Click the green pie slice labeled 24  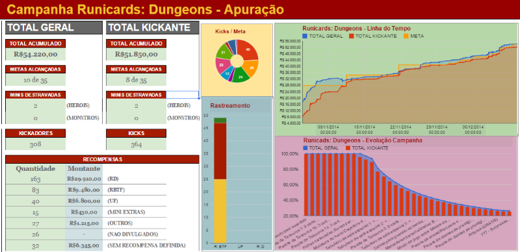point(240,77)
